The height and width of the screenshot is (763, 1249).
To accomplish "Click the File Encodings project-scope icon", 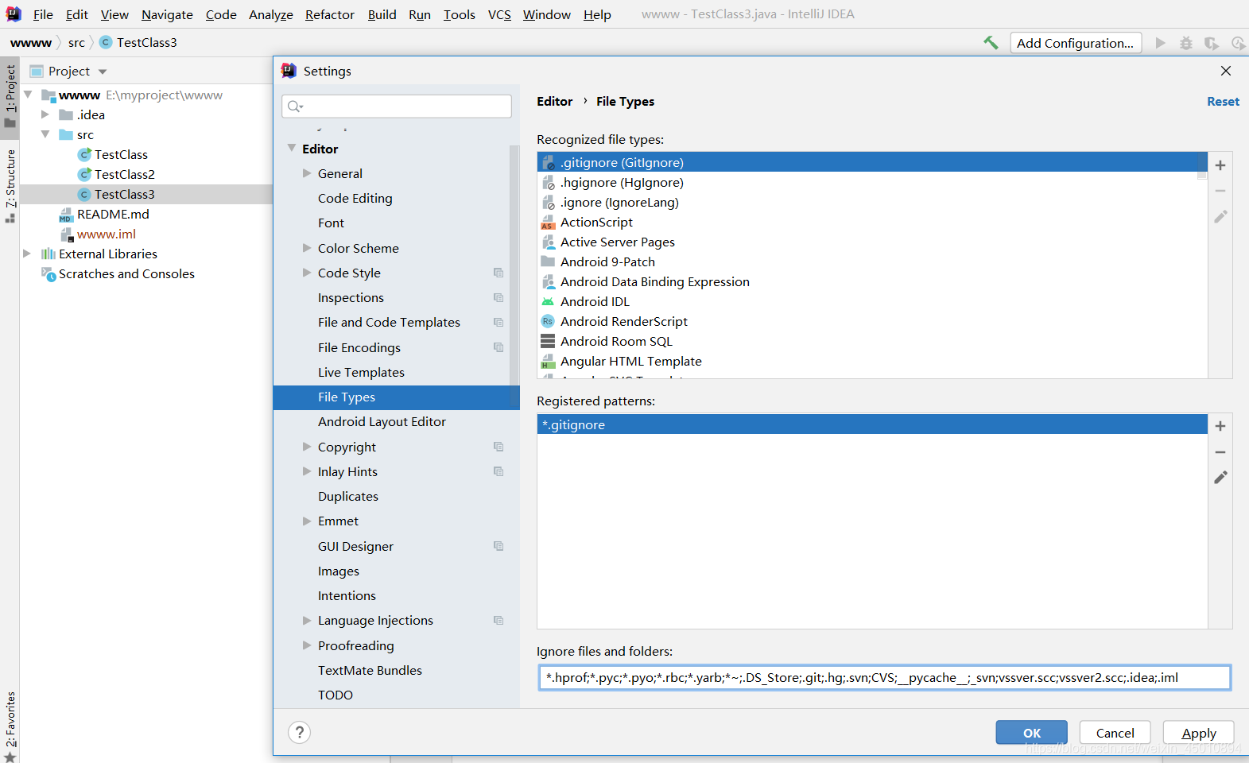I will pos(498,347).
